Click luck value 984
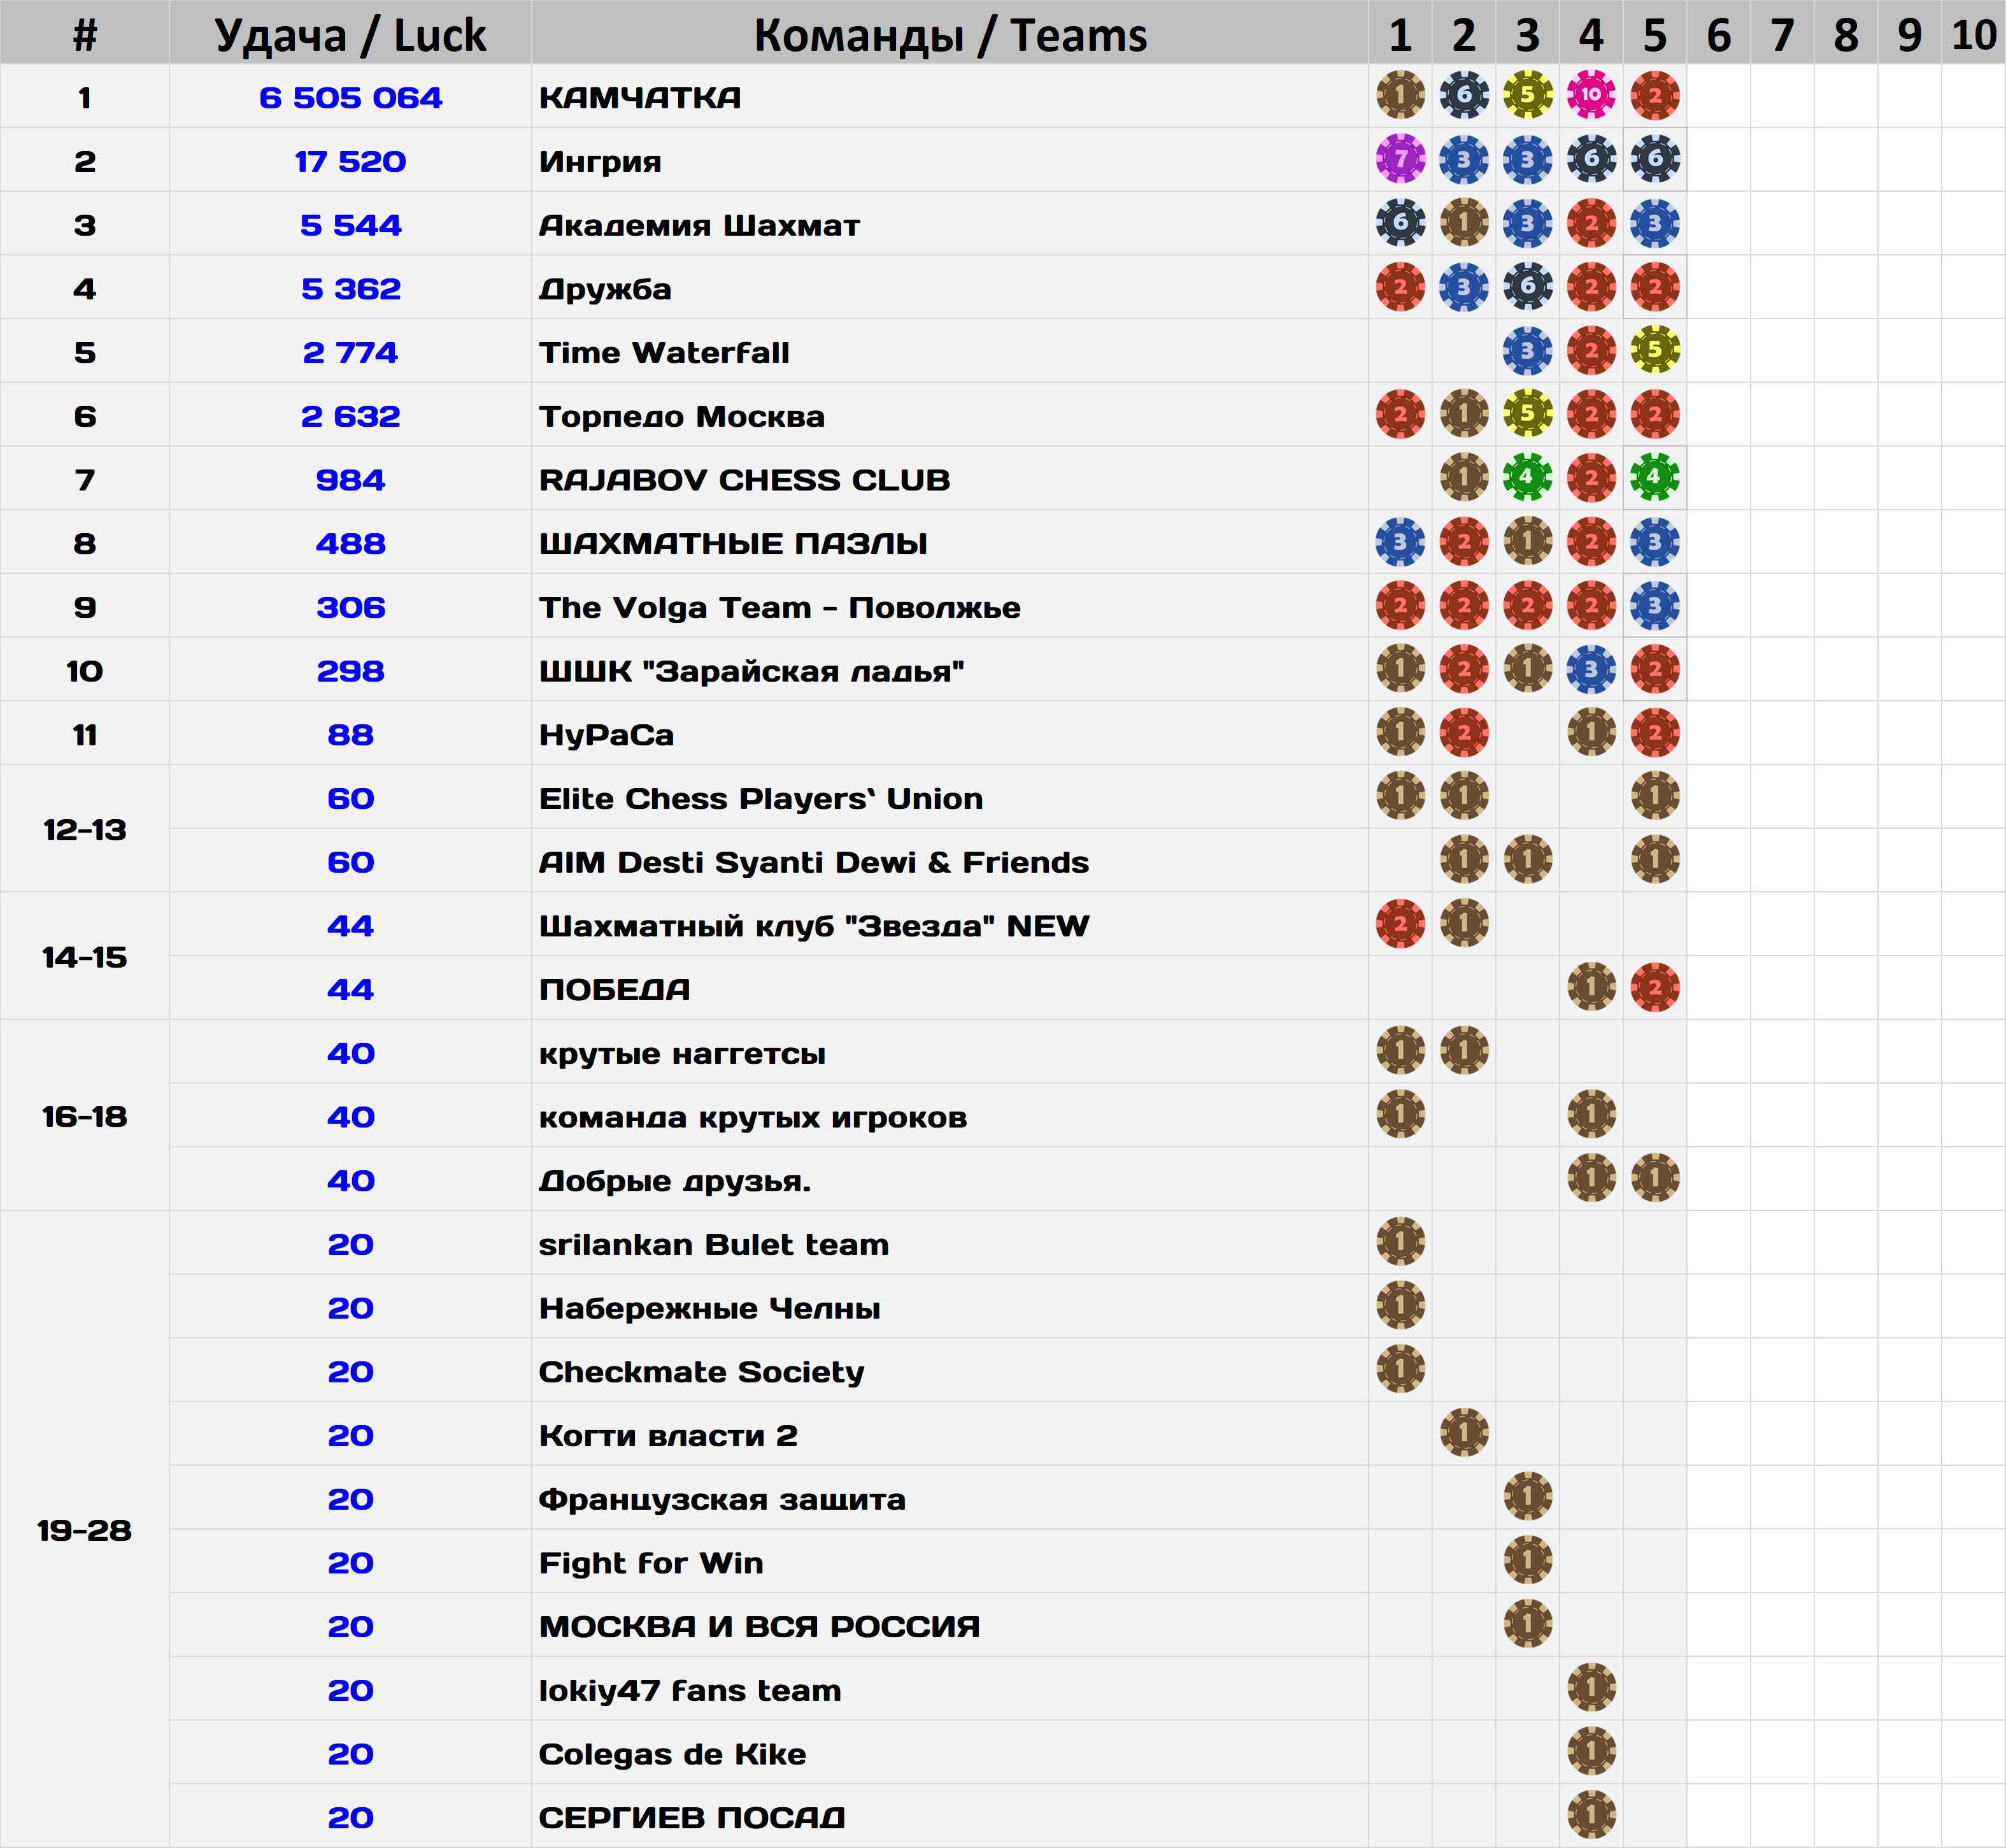 [x=351, y=480]
